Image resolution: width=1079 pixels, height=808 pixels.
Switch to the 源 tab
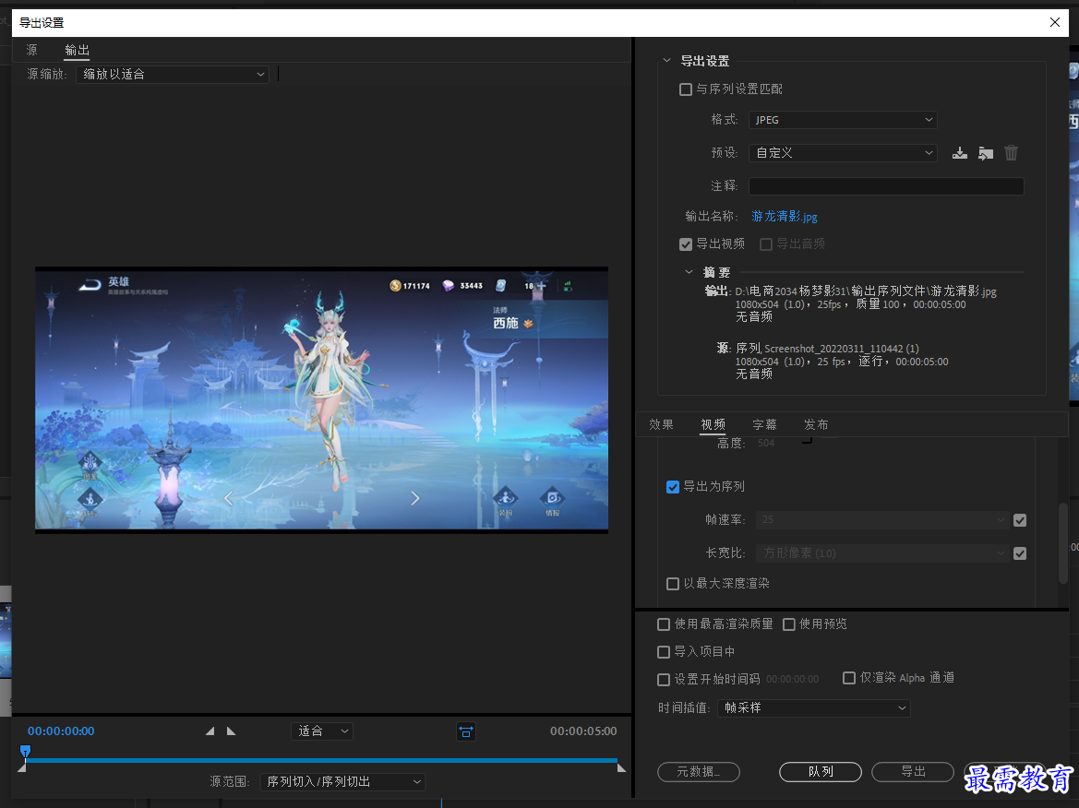(x=31, y=50)
